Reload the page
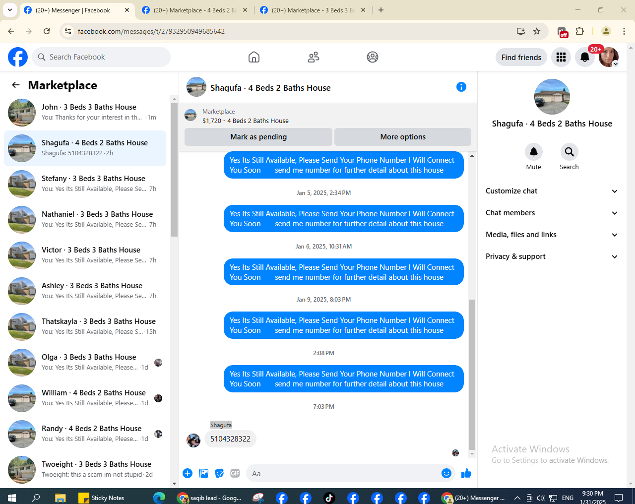 (47, 31)
